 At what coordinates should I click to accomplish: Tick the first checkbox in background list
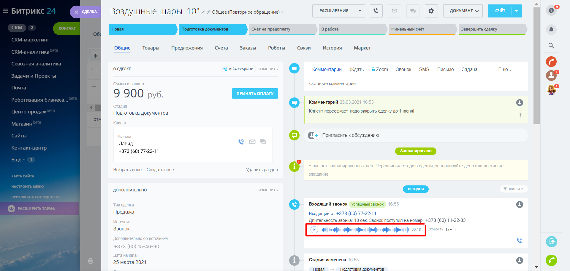click(94, 71)
